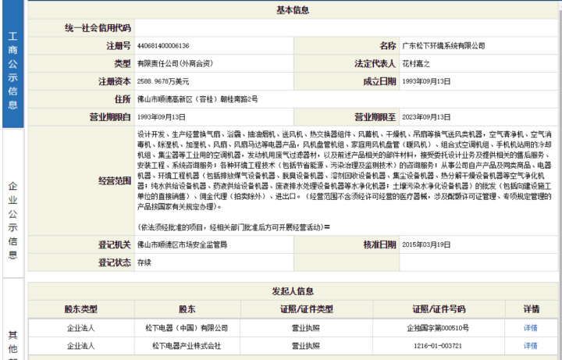The width and height of the screenshot is (562, 360).
Task: Click the 统一社会信用代码 label
Action: pos(98,27)
